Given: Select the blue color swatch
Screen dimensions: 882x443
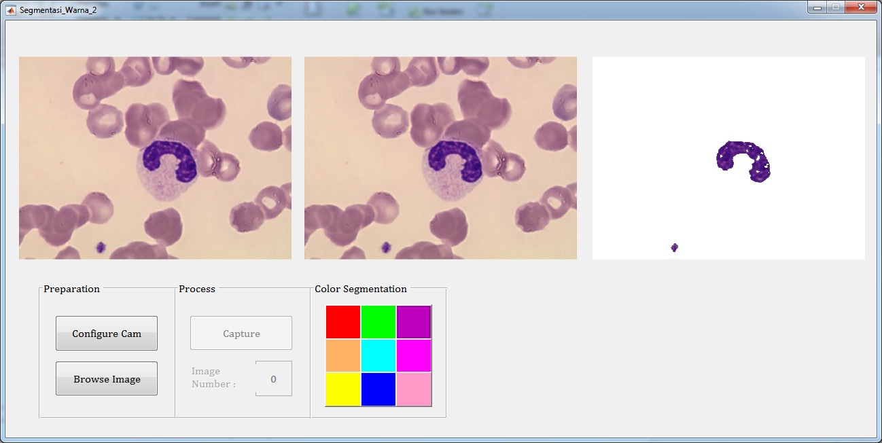Looking at the screenshot, I should coord(378,389).
